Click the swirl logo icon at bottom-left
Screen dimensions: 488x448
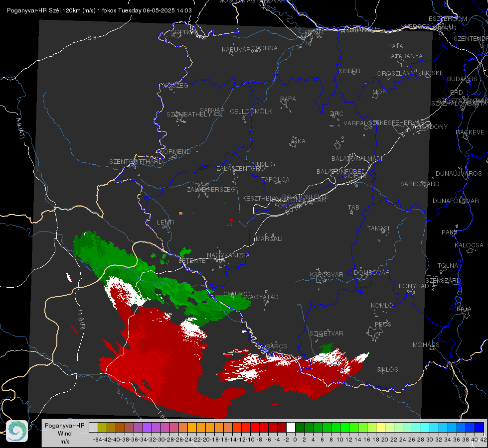[17, 431]
